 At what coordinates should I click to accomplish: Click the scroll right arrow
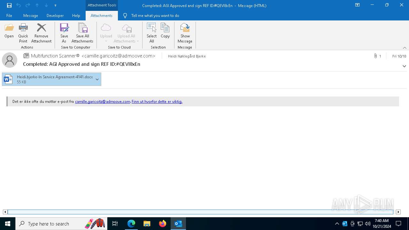coord(398,212)
